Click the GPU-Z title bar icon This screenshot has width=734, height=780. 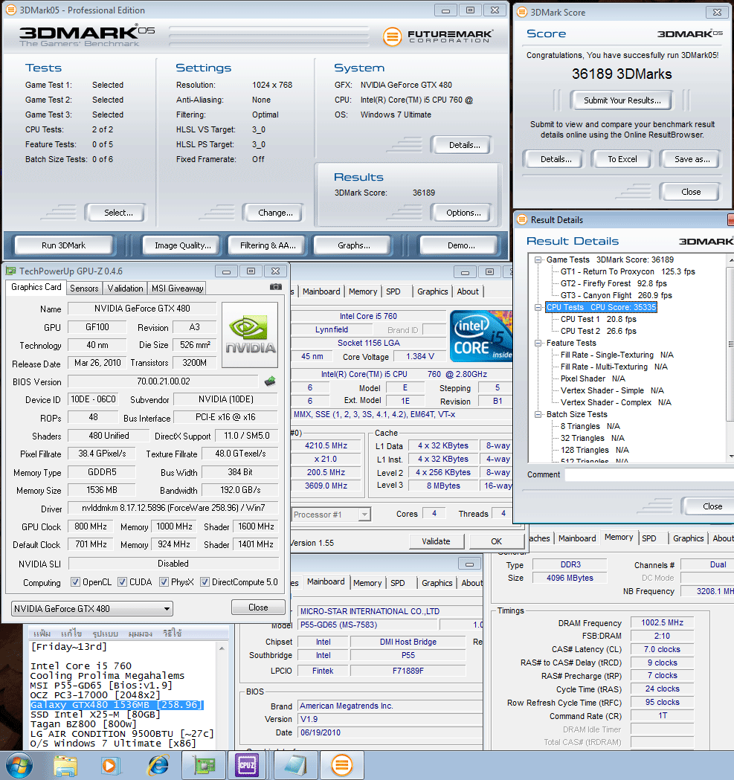(x=10, y=271)
